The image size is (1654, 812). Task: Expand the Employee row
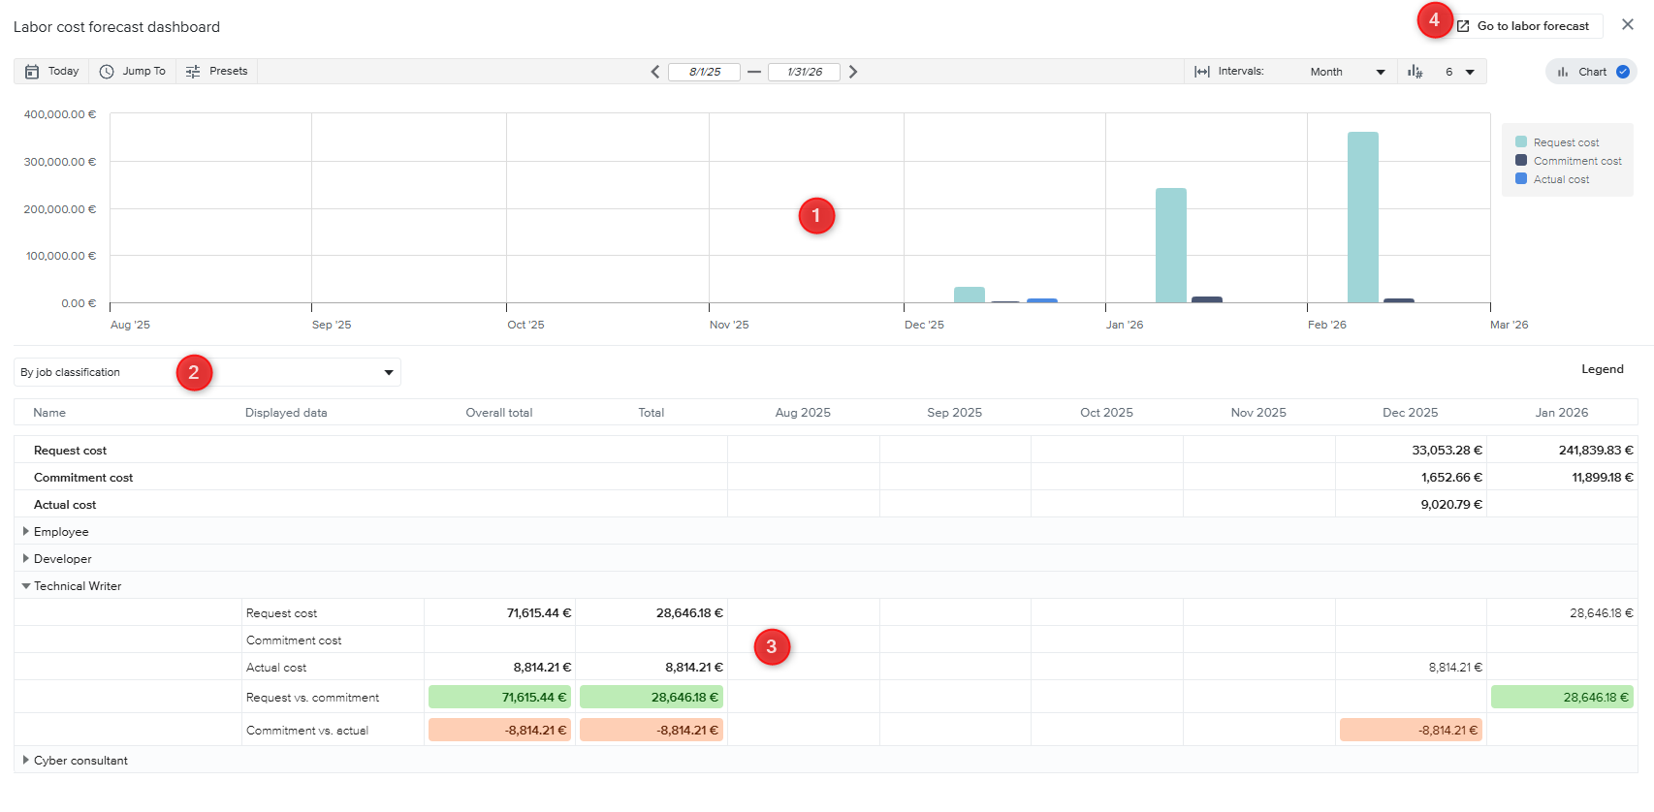tap(26, 531)
